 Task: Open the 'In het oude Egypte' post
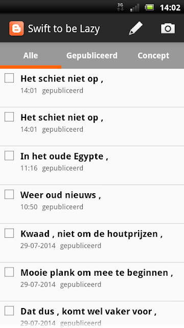[x=92, y=165]
